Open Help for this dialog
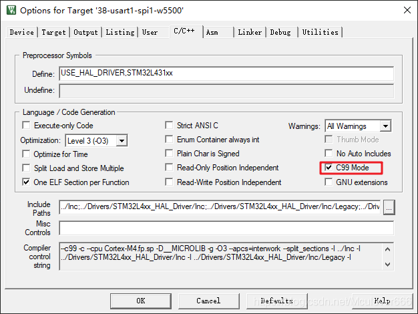Viewport: 418px width, 314px height. [383, 301]
